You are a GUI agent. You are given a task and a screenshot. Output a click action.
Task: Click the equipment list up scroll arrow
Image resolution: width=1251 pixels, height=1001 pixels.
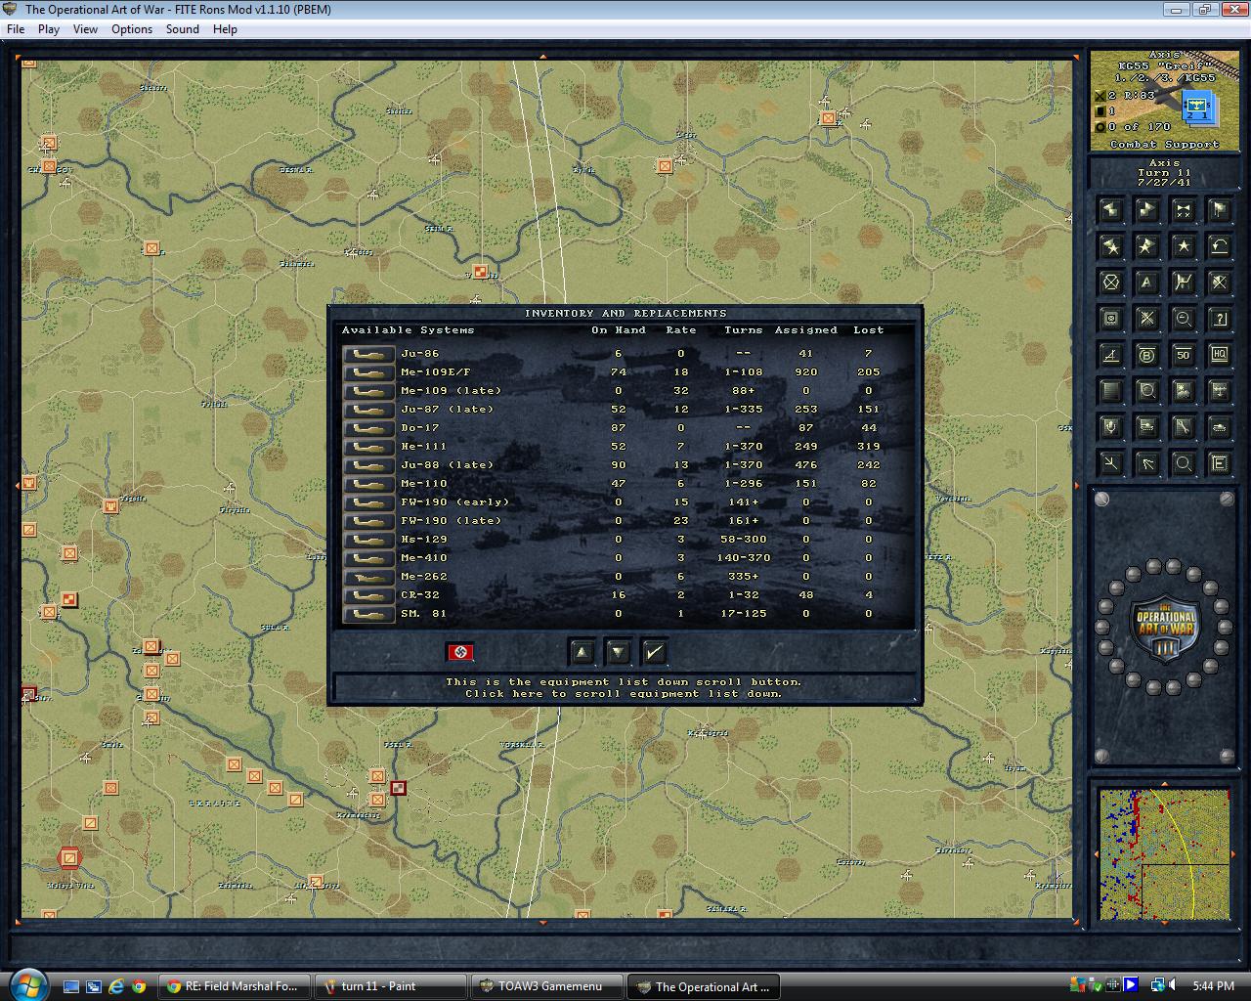point(582,652)
